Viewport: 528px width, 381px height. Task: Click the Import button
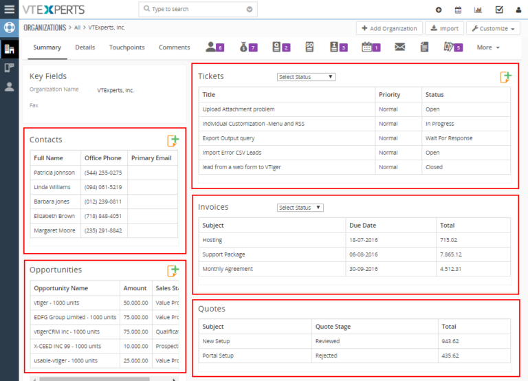[445, 28]
